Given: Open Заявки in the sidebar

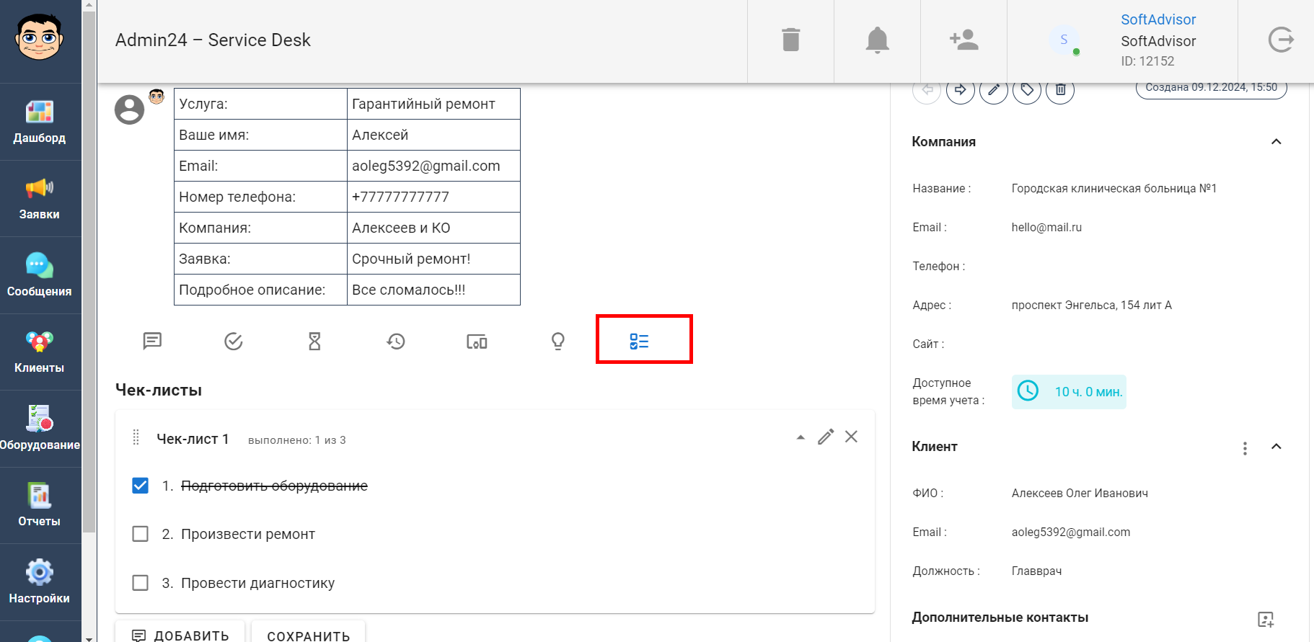Looking at the screenshot, I should click(x=40, y=198).
